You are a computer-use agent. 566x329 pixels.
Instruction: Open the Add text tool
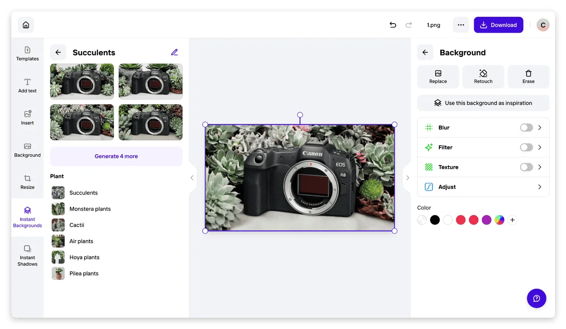[27, 85]
